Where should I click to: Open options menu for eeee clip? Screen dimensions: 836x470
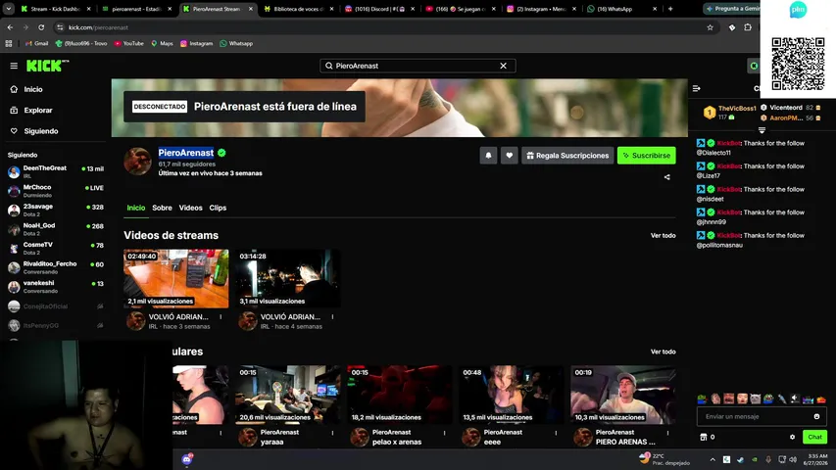pyautogui.click(x=556, y=433)
